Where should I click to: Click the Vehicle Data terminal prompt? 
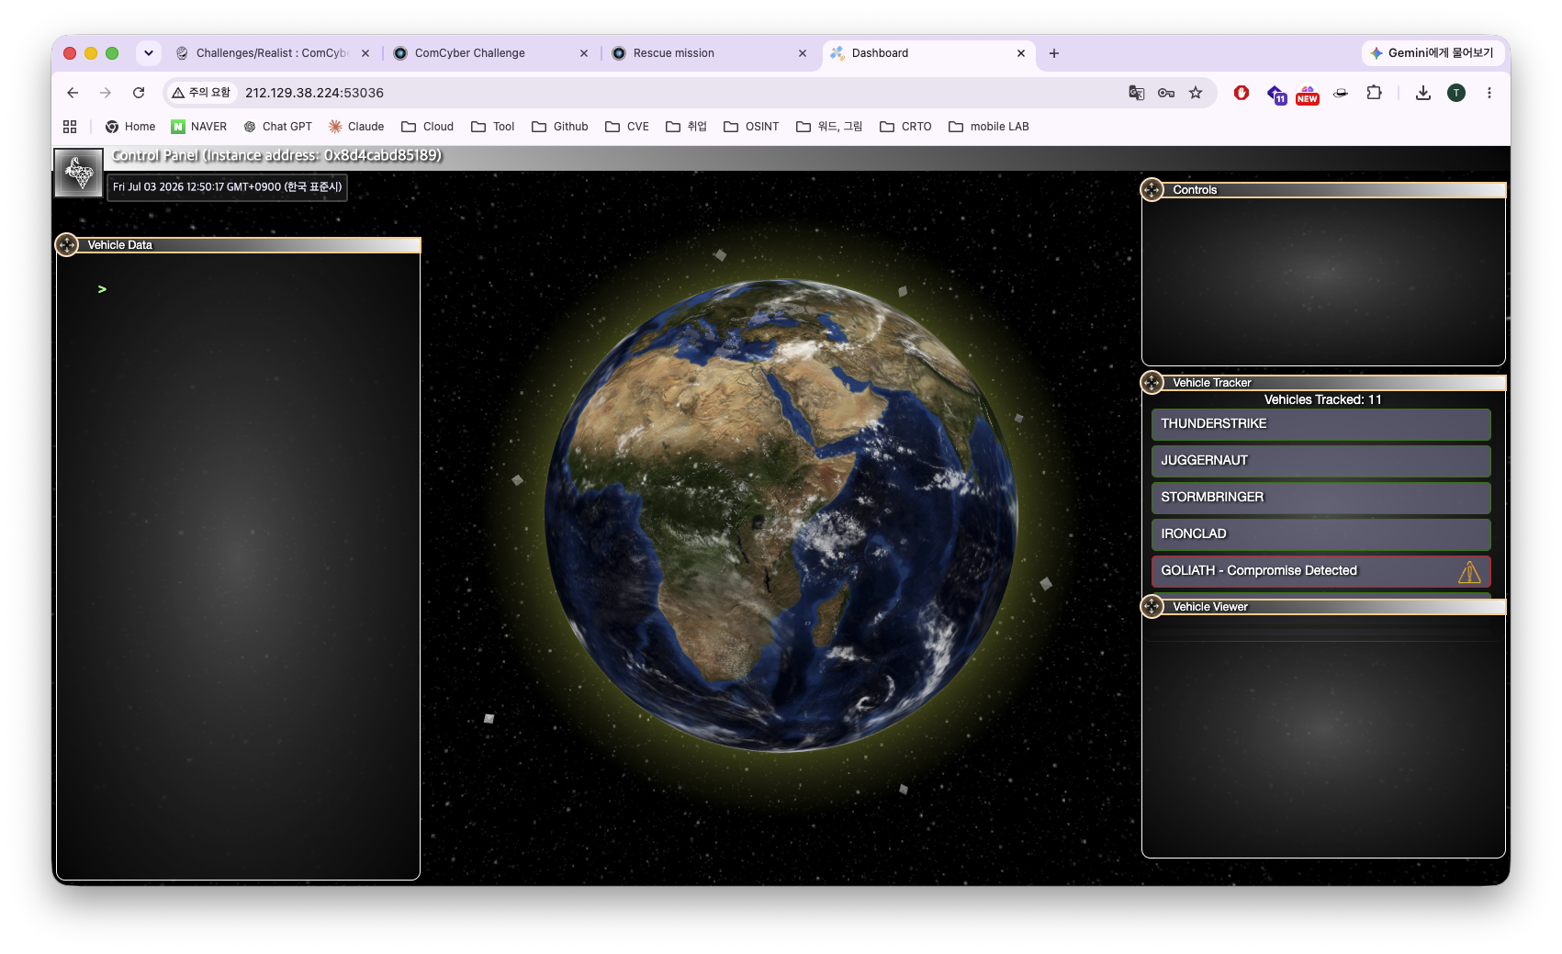(x=102, y=289)
